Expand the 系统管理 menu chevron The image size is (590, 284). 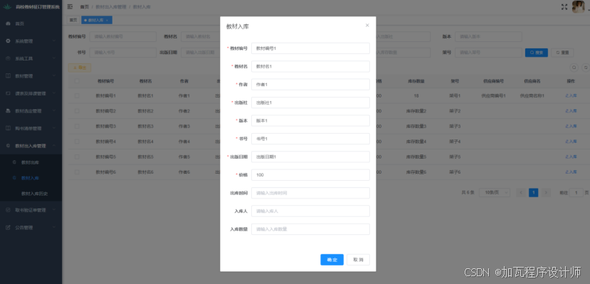(x=54, y=41)
